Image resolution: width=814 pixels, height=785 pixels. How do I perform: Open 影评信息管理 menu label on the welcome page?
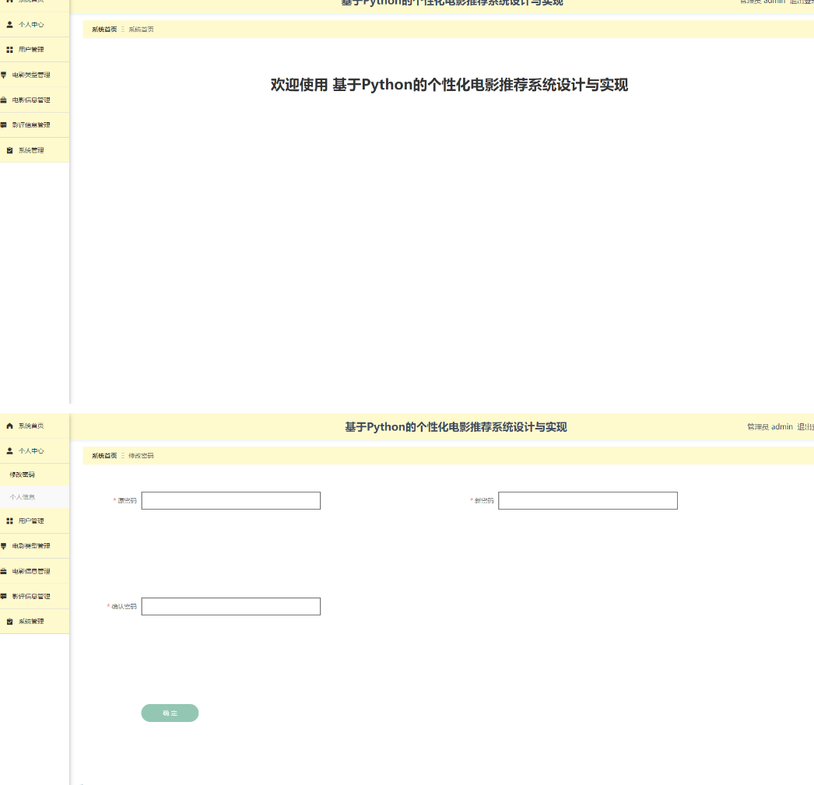[31, 125]
